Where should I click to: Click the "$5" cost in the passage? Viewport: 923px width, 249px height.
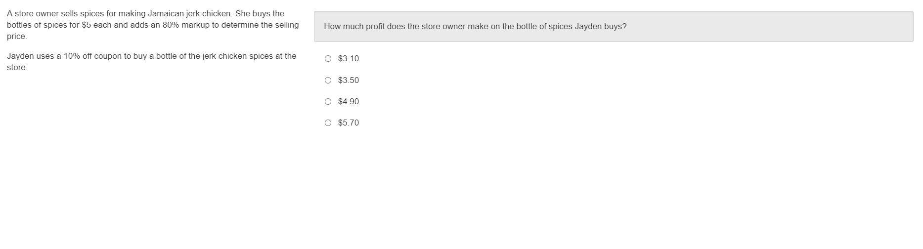(87, 25)
